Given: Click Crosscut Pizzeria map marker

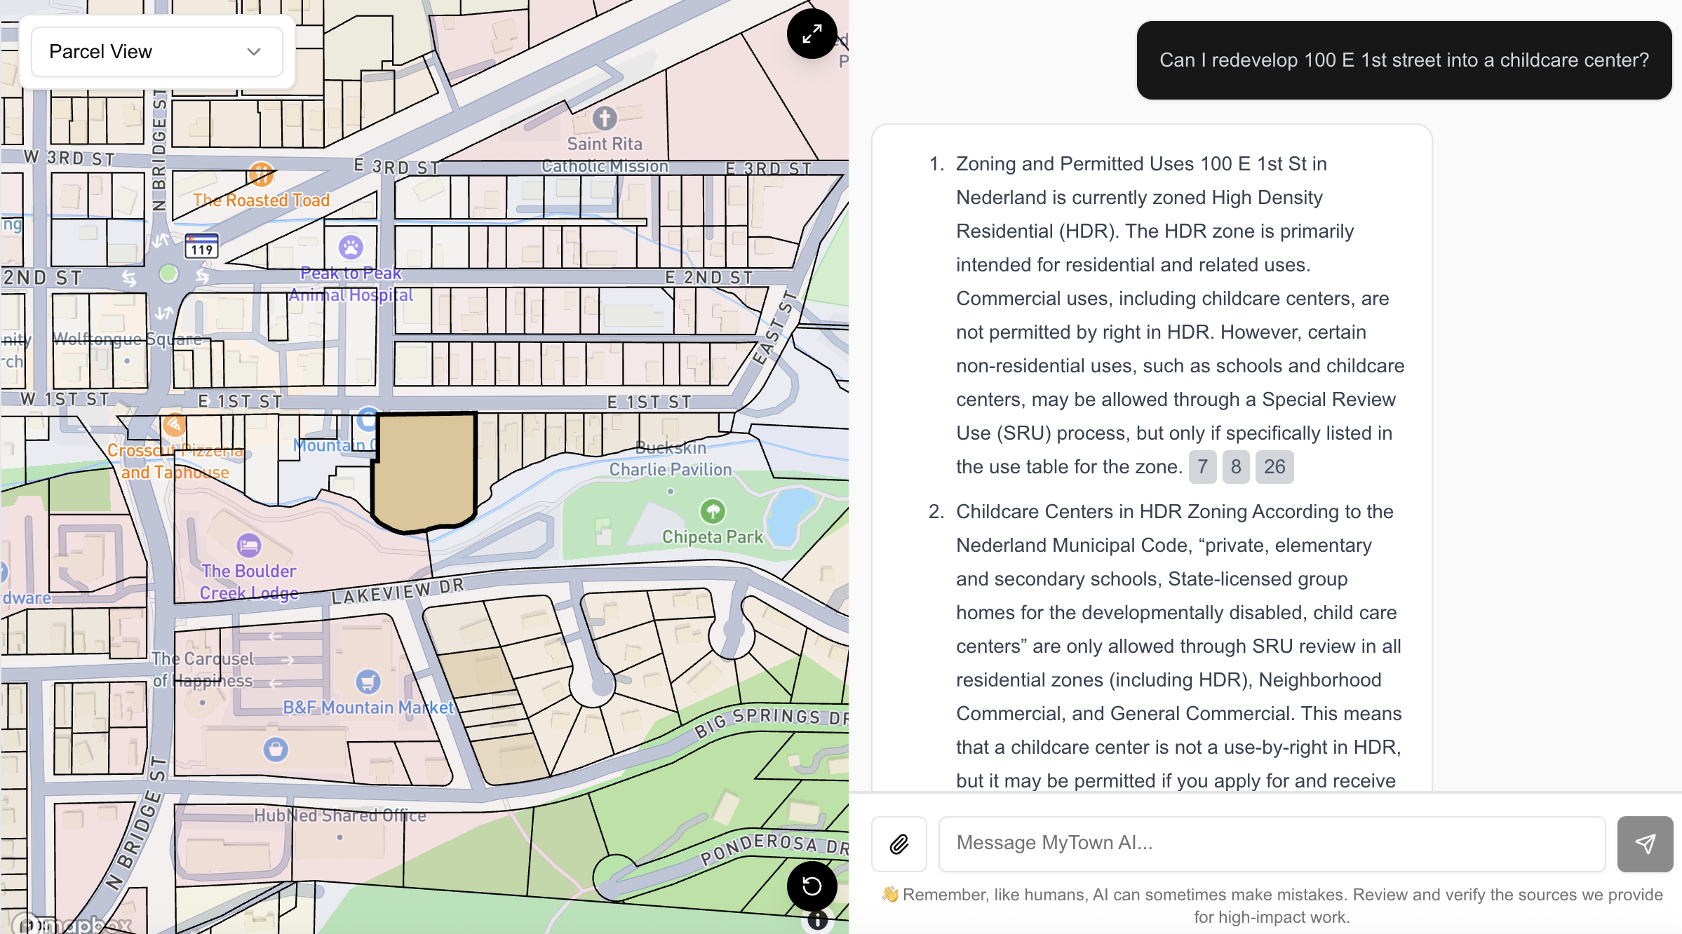Looking at the screenshot, I should (x=175, y=425).
